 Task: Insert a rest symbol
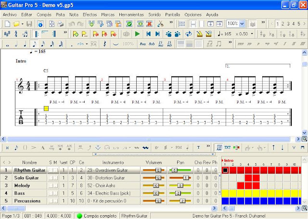pyautogui.click(x=105, y=44)
